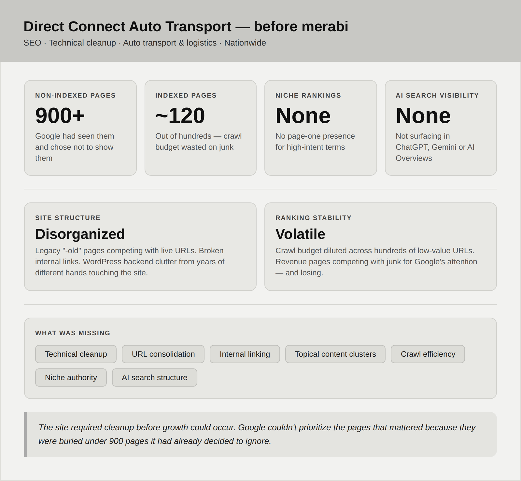The image size is (521, 481).
Task: Select the Niche authority tag
Action: pyautogui.click(x=71, y=378)
